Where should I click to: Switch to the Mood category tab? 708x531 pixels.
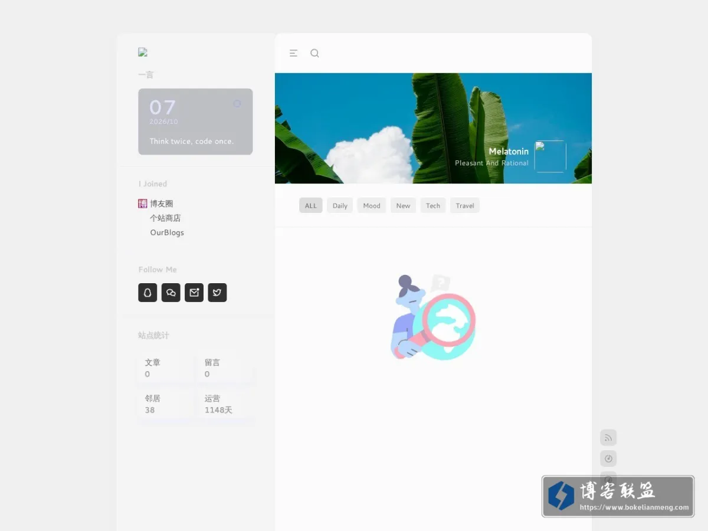click(372, 205)
